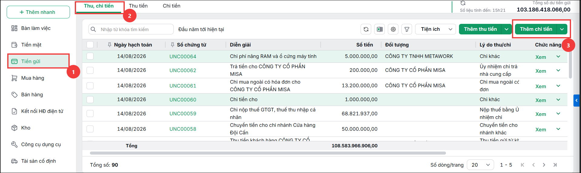Click Thêm nhanh button
Viewport: 581px width, 173px height.
click(38, 12)
